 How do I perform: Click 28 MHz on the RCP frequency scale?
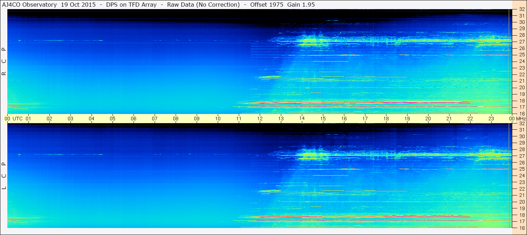click(x=521, y=35)
